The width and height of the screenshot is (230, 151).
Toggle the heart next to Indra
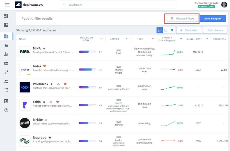[44, 66]
